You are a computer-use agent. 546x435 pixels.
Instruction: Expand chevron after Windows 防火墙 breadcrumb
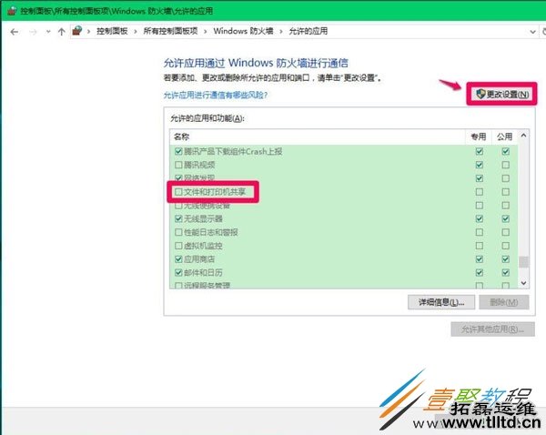(x=280, y=31)
